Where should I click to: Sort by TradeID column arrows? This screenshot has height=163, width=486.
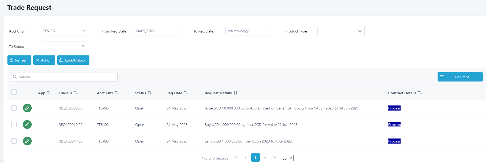pos(76,93)
